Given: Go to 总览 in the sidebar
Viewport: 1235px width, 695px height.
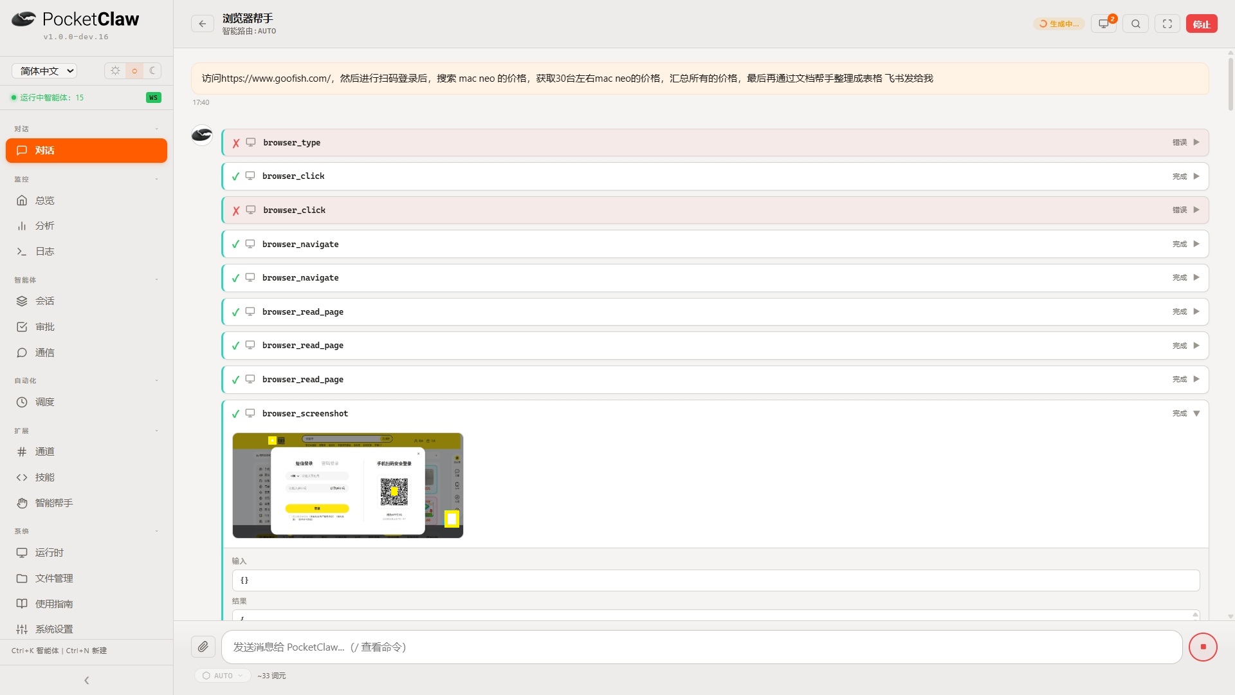Looking at the screenshot, I should coord(86,201).
